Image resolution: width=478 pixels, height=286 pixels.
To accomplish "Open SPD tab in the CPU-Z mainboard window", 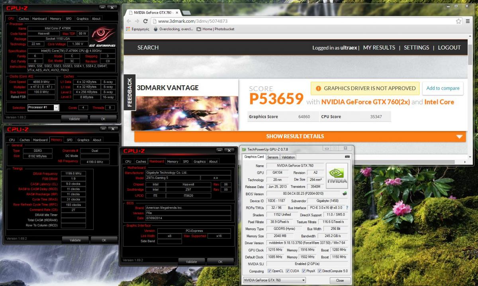I will (x=186, y=162).
